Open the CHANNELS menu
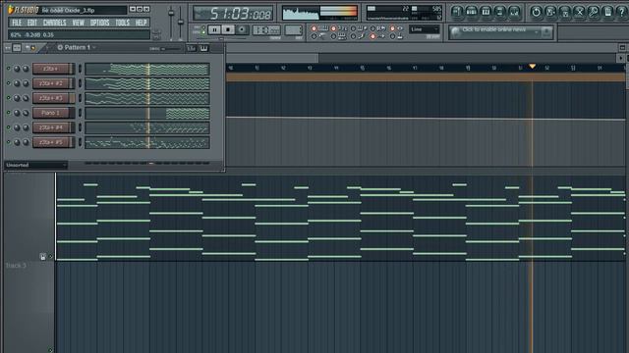 click(55, 23)
